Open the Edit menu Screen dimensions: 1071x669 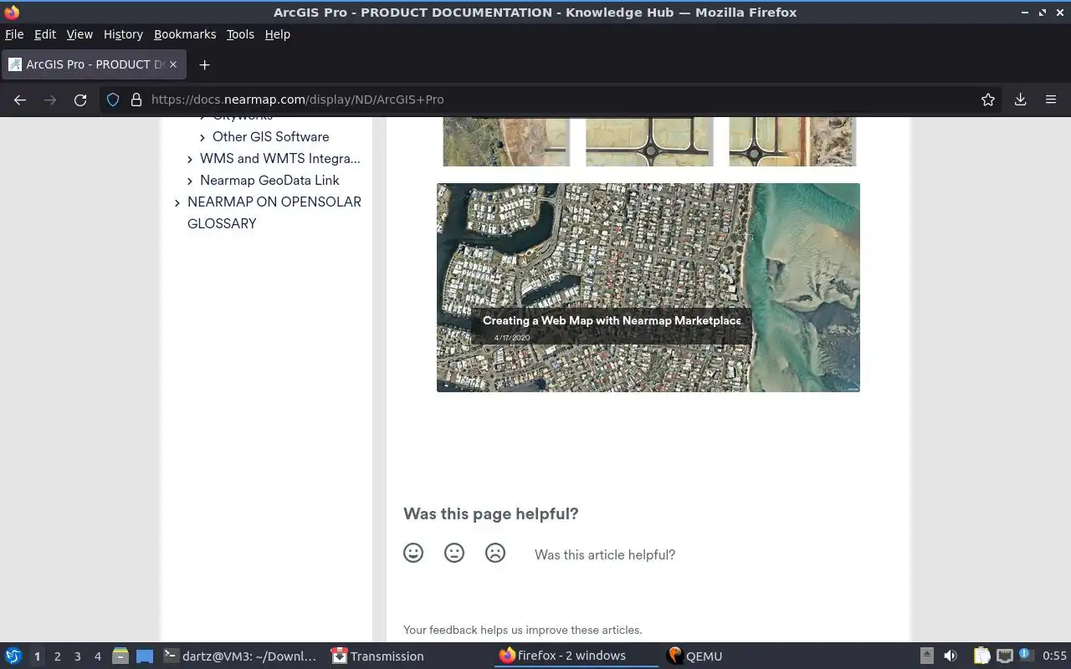[x=45, y=34]
